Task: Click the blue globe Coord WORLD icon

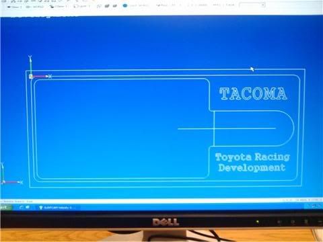Action: [125, 6]
